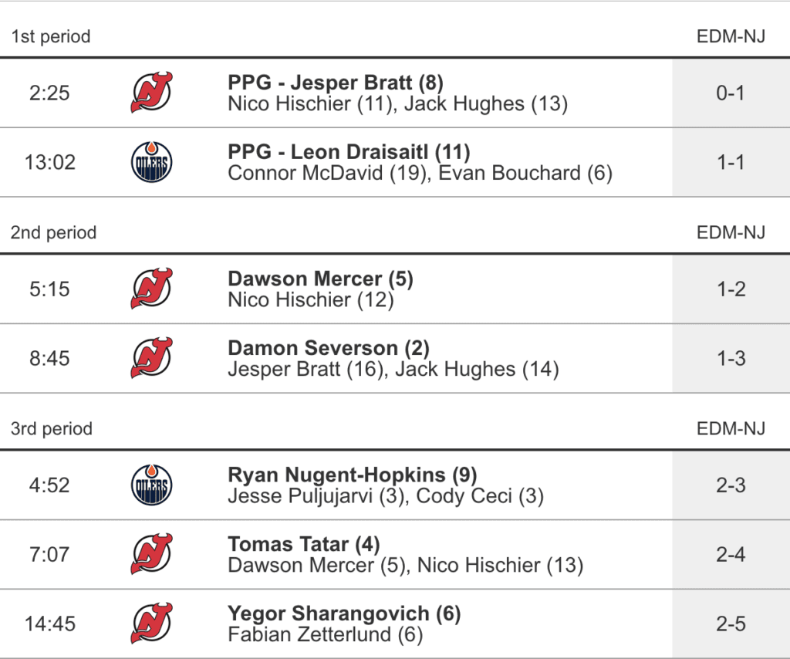
Task: Select the 1st period header label
Action: [51, 36]
